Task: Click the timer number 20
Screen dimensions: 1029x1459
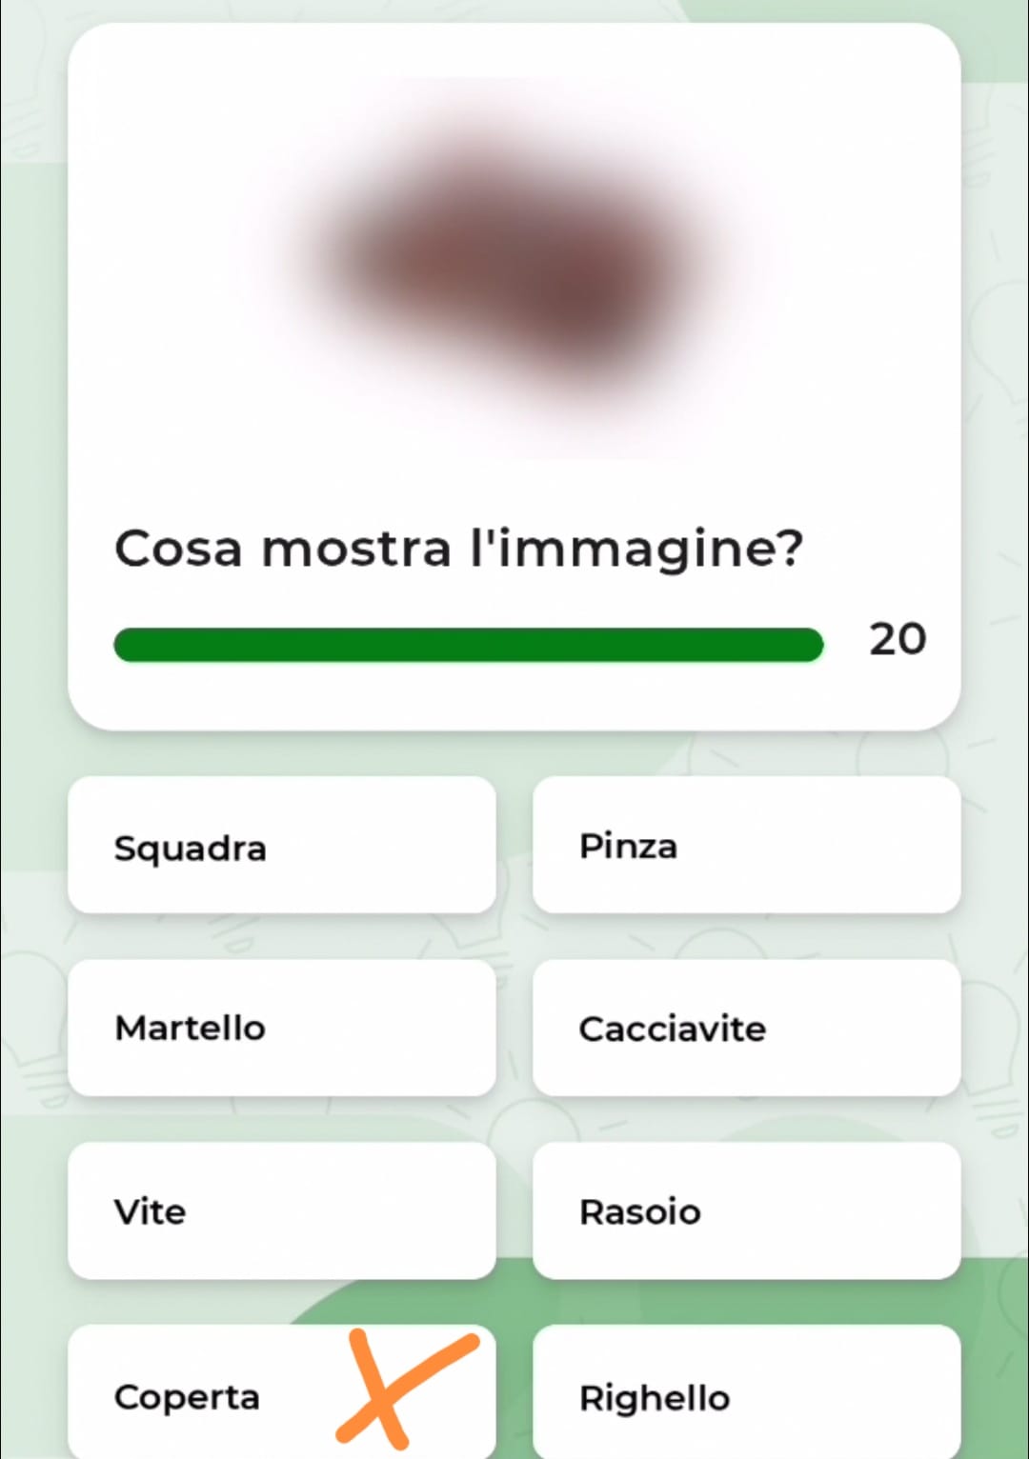Action: pos(897,639)
